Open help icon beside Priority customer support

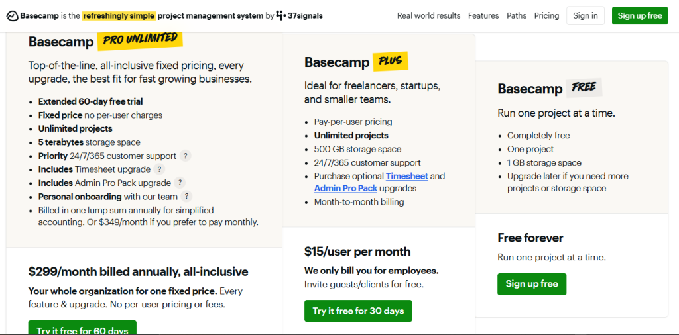186,156
